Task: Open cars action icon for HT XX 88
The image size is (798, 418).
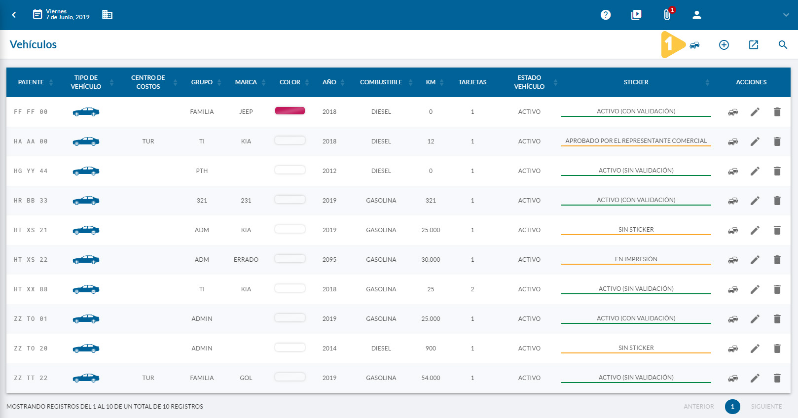Action: [733, 289]
